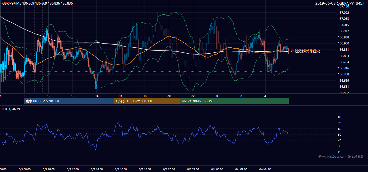Image resolution: width=368 pixels, height=172 pixels.
Task: Click the 137.053 price axis label
Action: point(343,19)
